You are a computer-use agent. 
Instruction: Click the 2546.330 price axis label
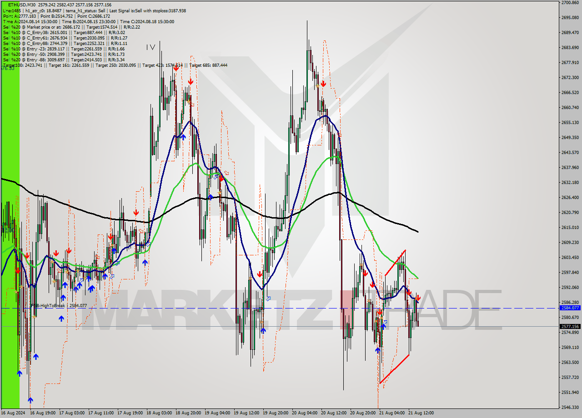point(570,408)
